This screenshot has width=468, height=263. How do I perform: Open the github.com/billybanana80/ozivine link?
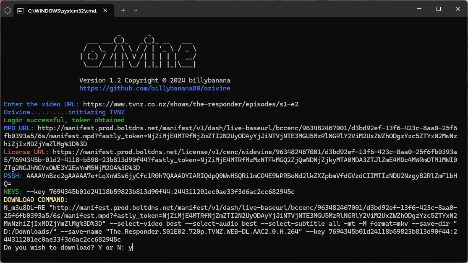tap(154, 88)
